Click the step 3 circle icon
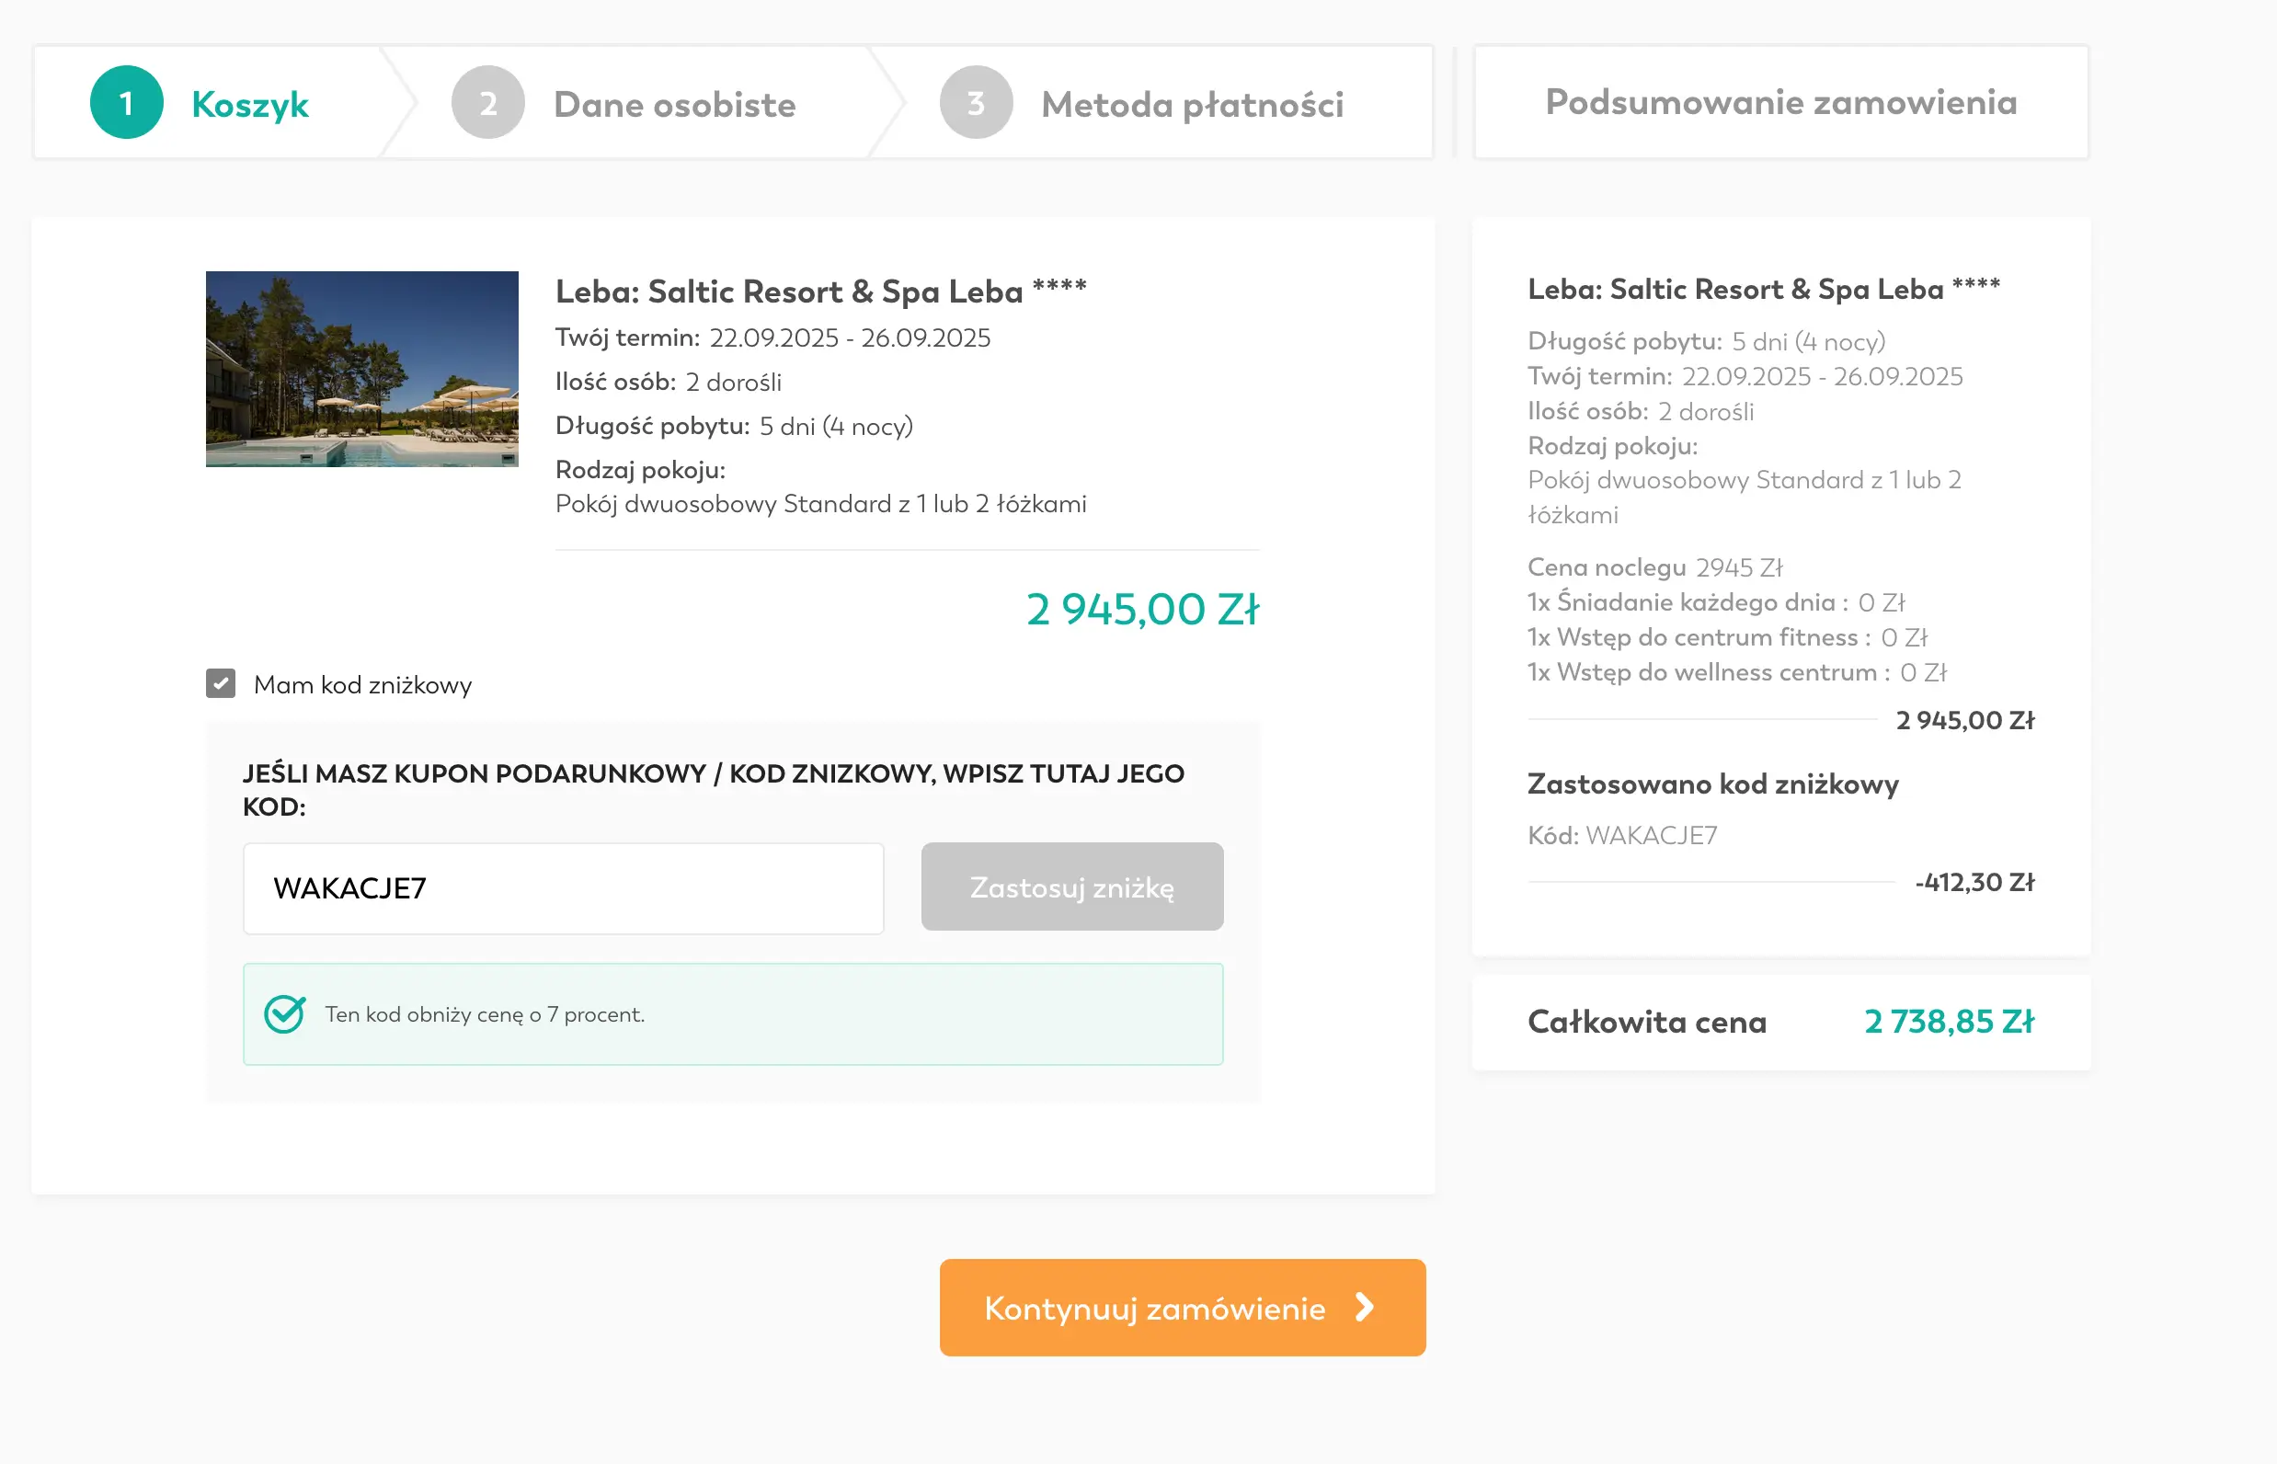Screen dimensions: 2277x1464 point(976,103)
